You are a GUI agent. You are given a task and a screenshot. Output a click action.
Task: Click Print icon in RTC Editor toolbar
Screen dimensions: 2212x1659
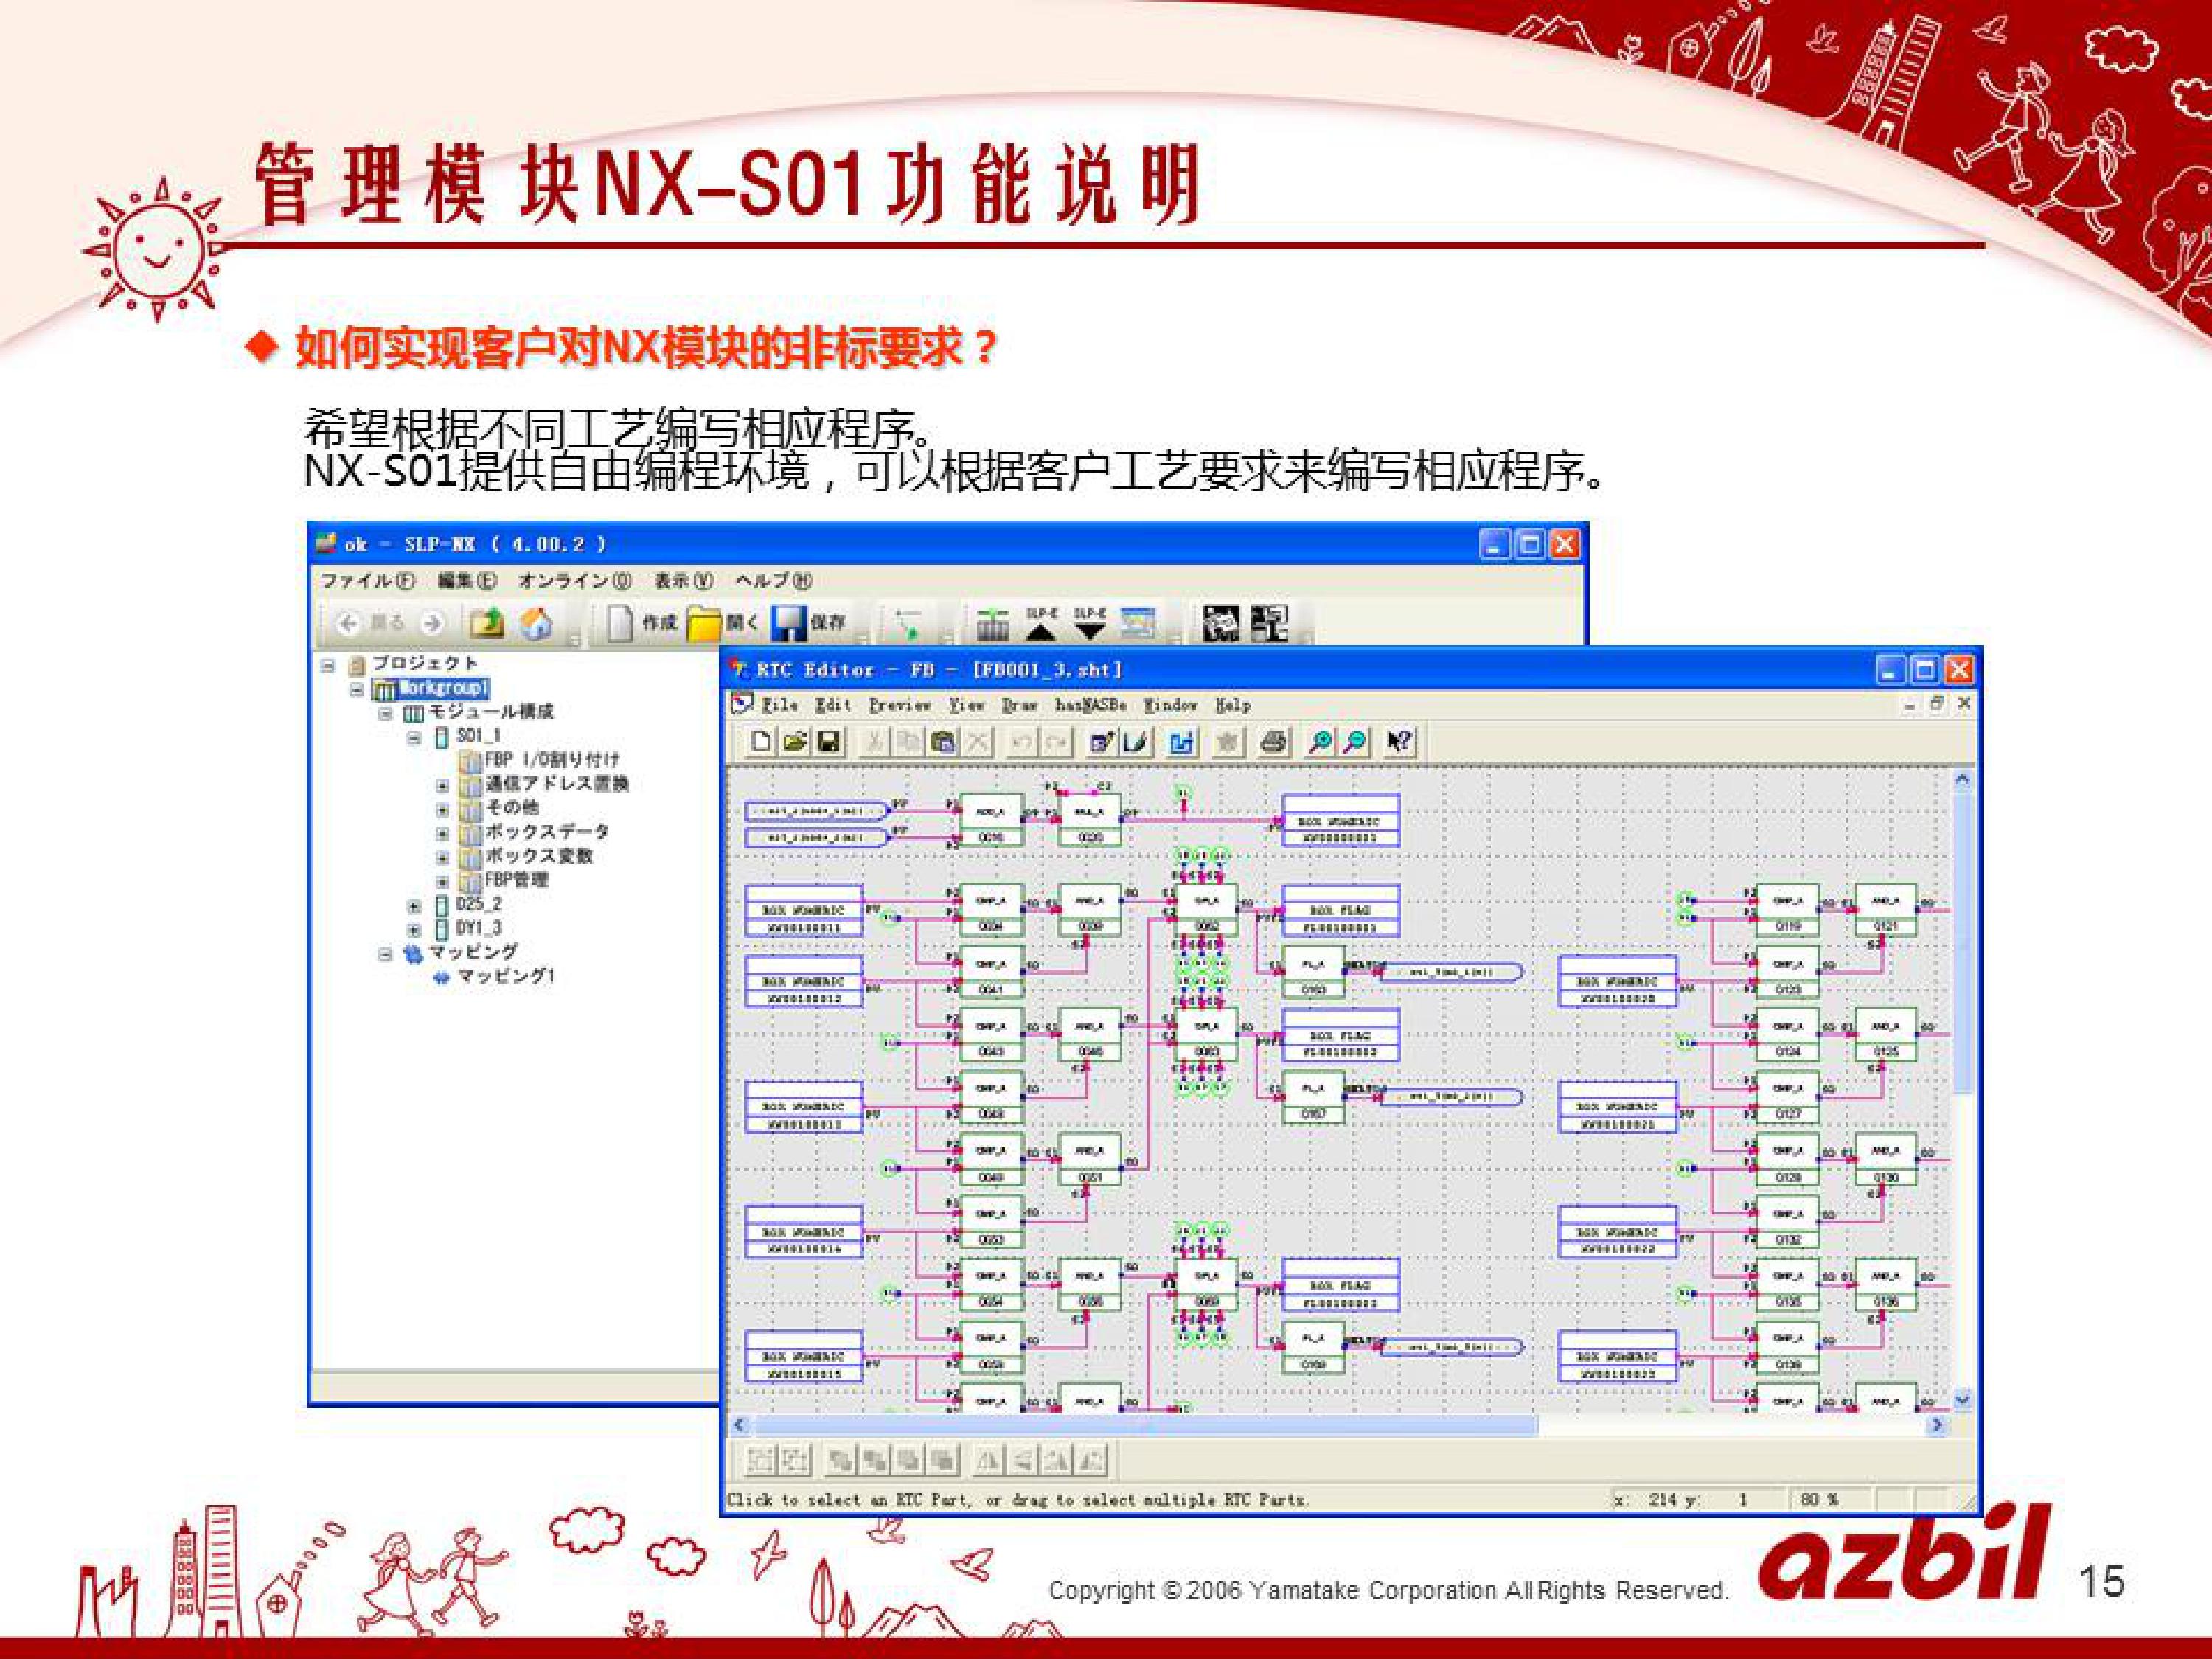(x=1273, y=741)
